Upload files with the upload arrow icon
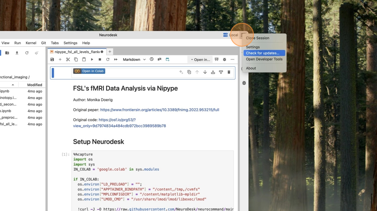This screenshot has height=211, width=377. [17, 53]
